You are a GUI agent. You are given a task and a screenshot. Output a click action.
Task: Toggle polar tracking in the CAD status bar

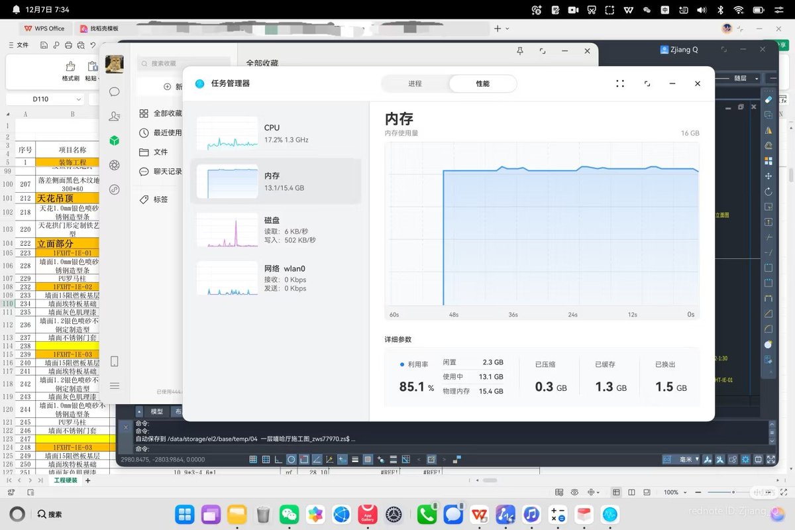(x=291, y=459)
